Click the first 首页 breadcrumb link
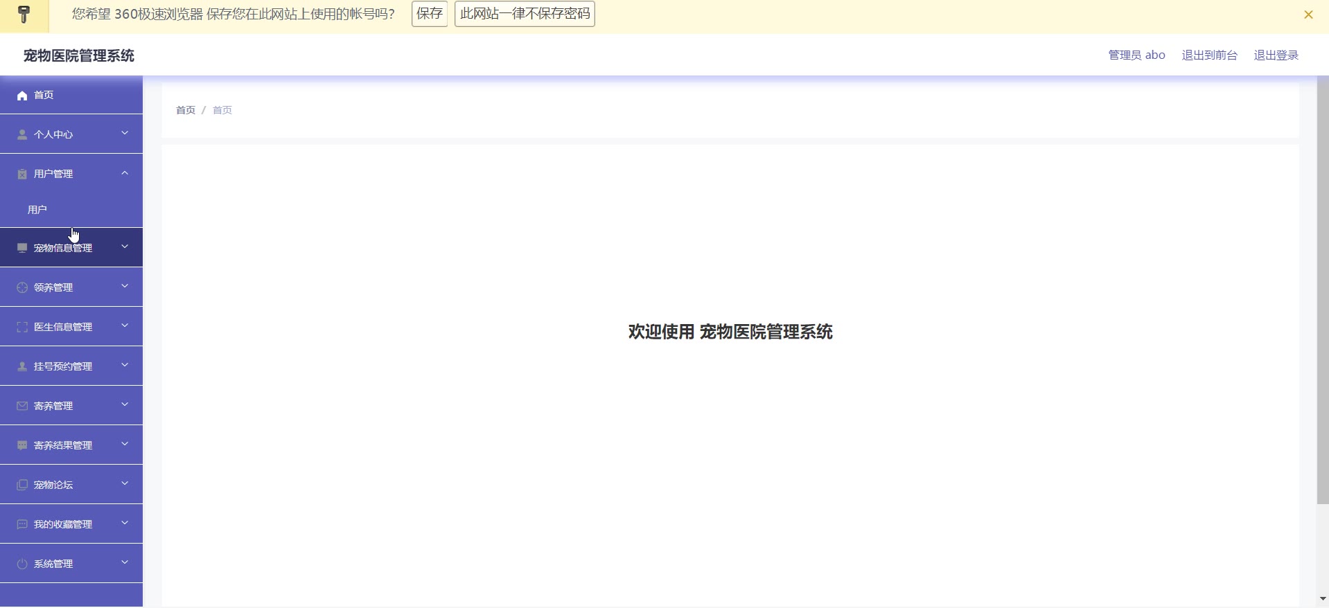Viewport: 1329px width, 608px height. point(186,110)
